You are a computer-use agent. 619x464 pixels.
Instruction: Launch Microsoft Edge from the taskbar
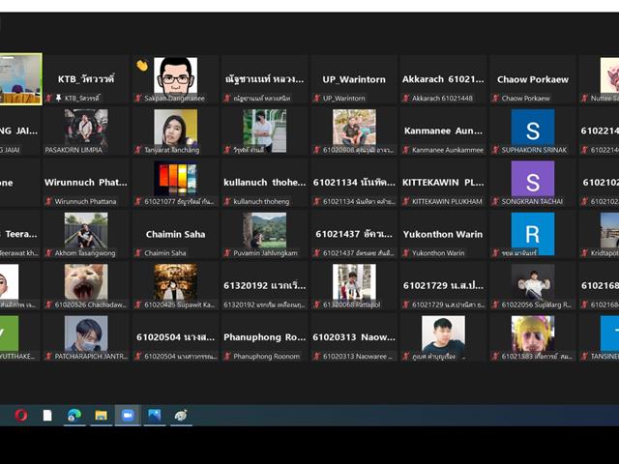pos(74,415)
